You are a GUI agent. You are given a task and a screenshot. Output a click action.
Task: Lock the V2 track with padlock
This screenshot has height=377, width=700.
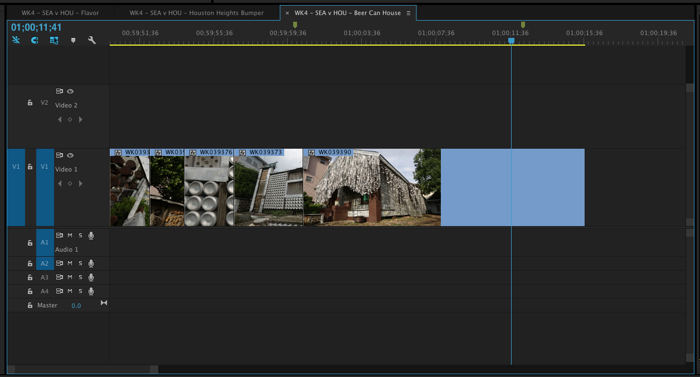30,103
